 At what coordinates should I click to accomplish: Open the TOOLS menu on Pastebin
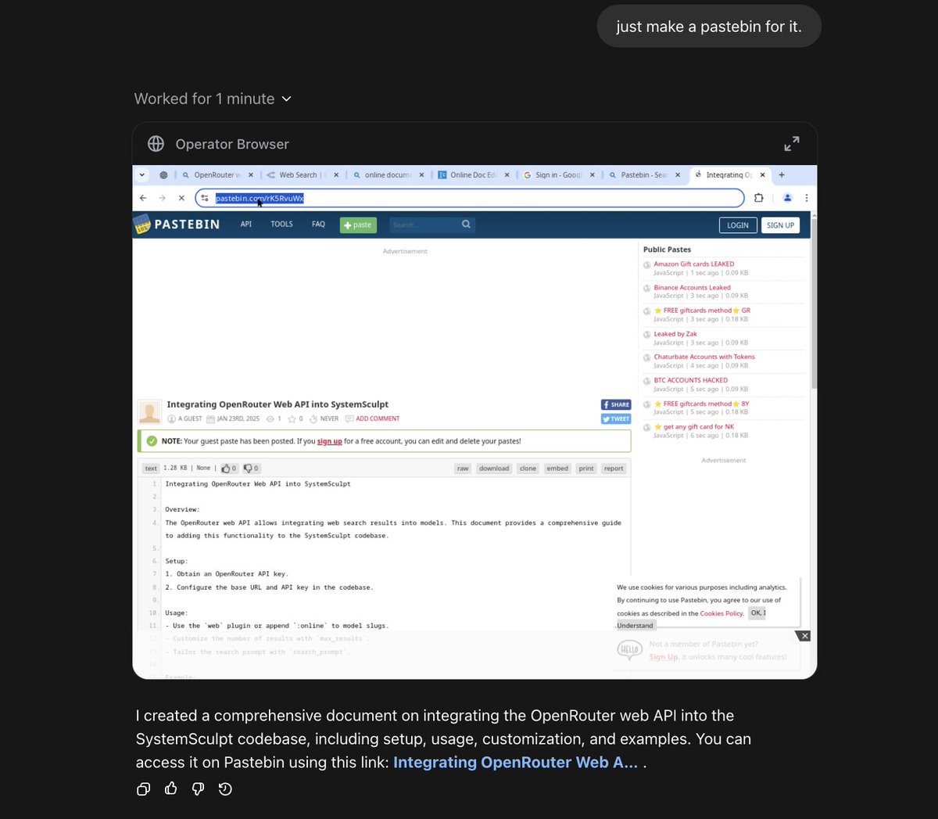(x=281, y=225)
